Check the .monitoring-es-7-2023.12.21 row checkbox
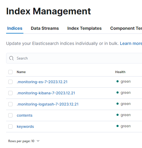Viewport: 142px width, 148px height. [10, 82]
